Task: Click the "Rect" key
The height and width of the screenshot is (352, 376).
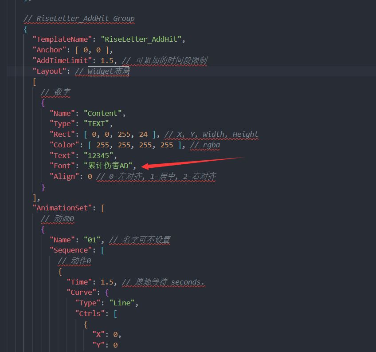Action: tap(62, 134)
